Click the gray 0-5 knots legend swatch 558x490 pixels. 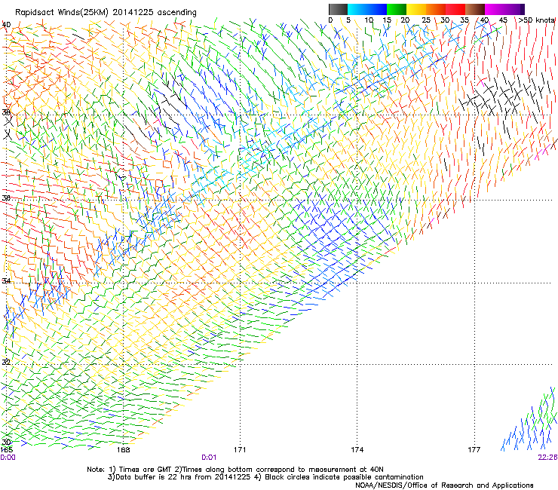tap(338, 9)
